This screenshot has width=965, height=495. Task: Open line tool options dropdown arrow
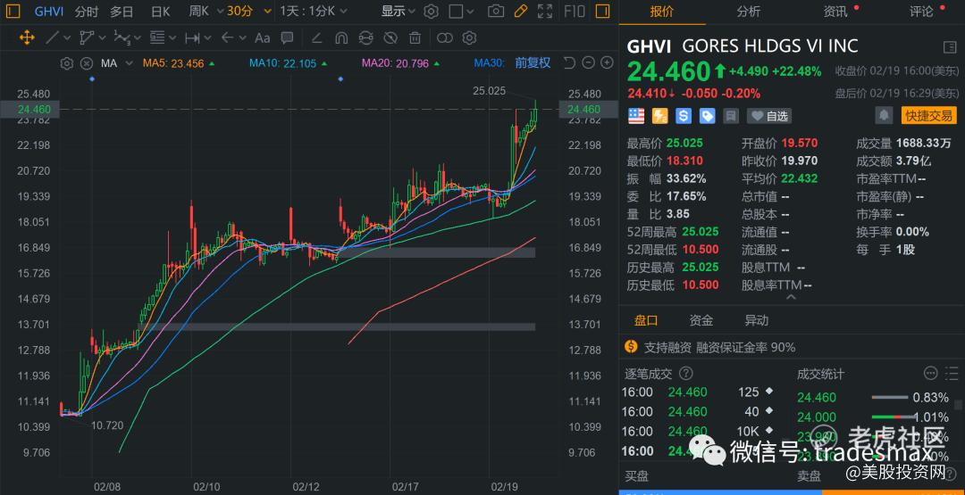click(x=67, y=38)
